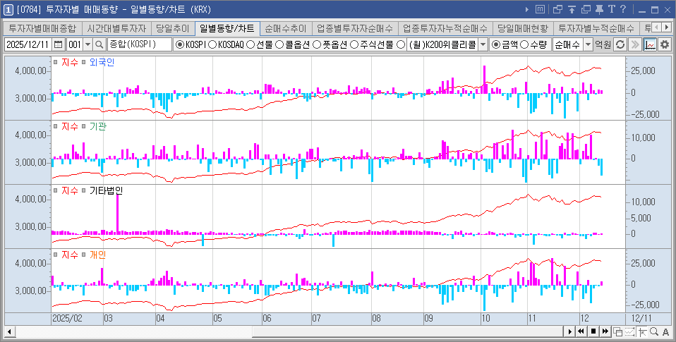Click the 2025/02 timeline label
The height and width of the screenshot is (342, 676).
coord(67,318)
